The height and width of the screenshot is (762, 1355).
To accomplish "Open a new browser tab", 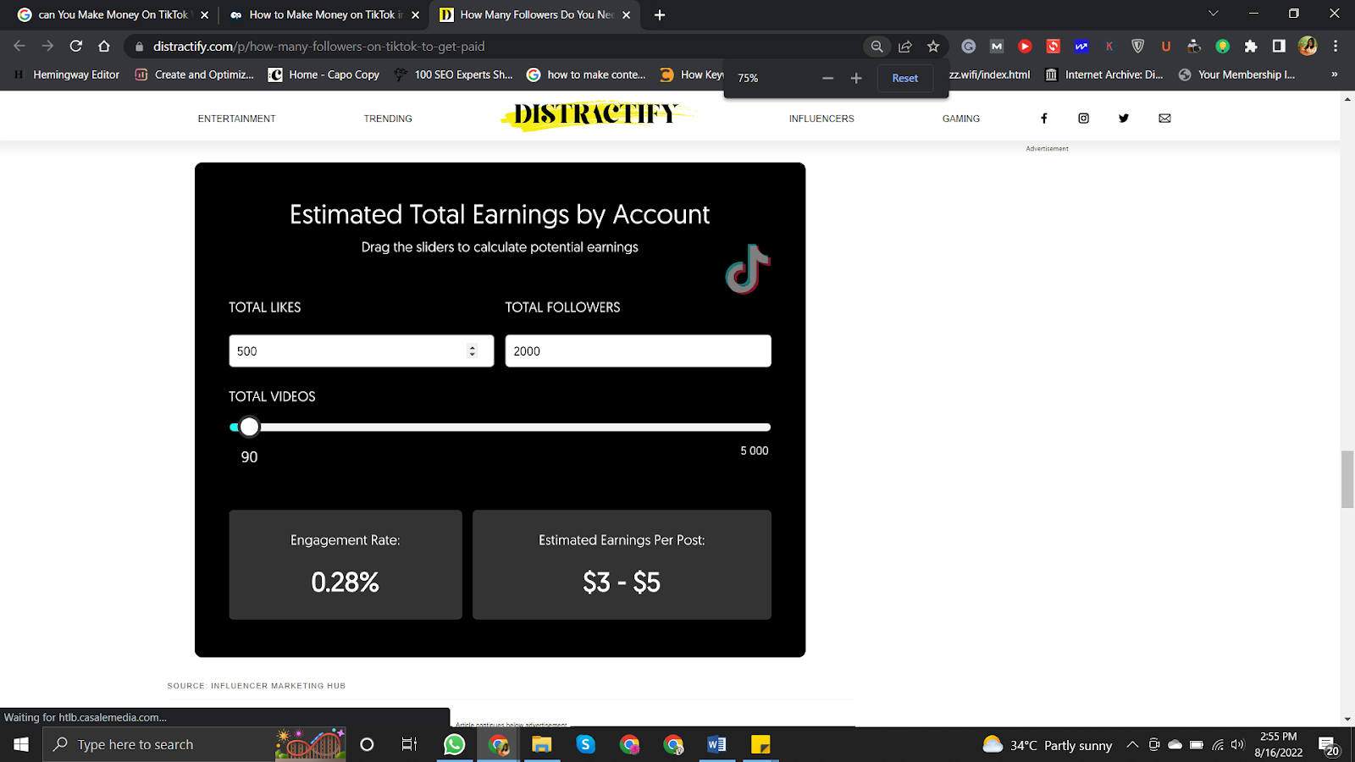I will click(660, 15).
